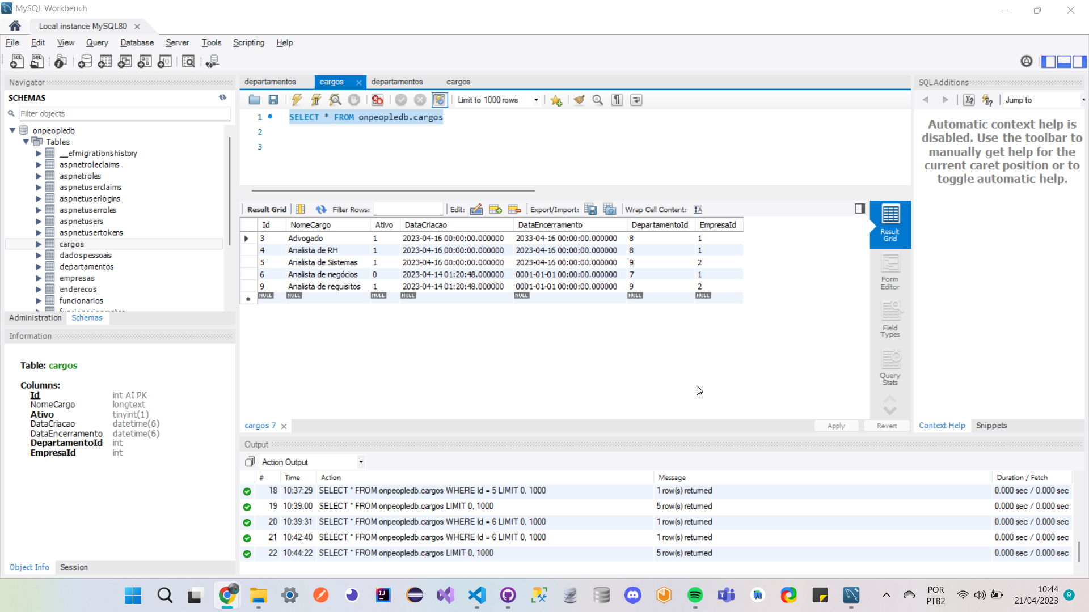This screenshot has width=1089, height=612.
Task: Click the Save script floppy disk icon
Action: (x=273, y=100)
